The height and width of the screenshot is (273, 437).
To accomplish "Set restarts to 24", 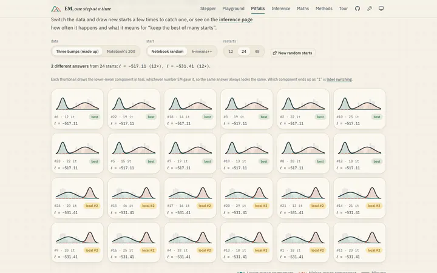I will [x=244, y=52].
